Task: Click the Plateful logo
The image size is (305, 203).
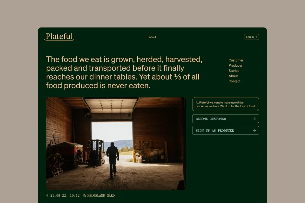Action: click(59, 37)
